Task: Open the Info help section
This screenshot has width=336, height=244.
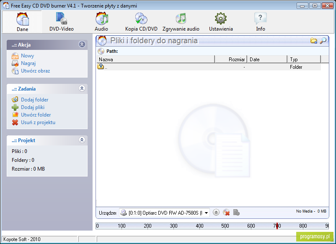Action: (x=261, y=22)
